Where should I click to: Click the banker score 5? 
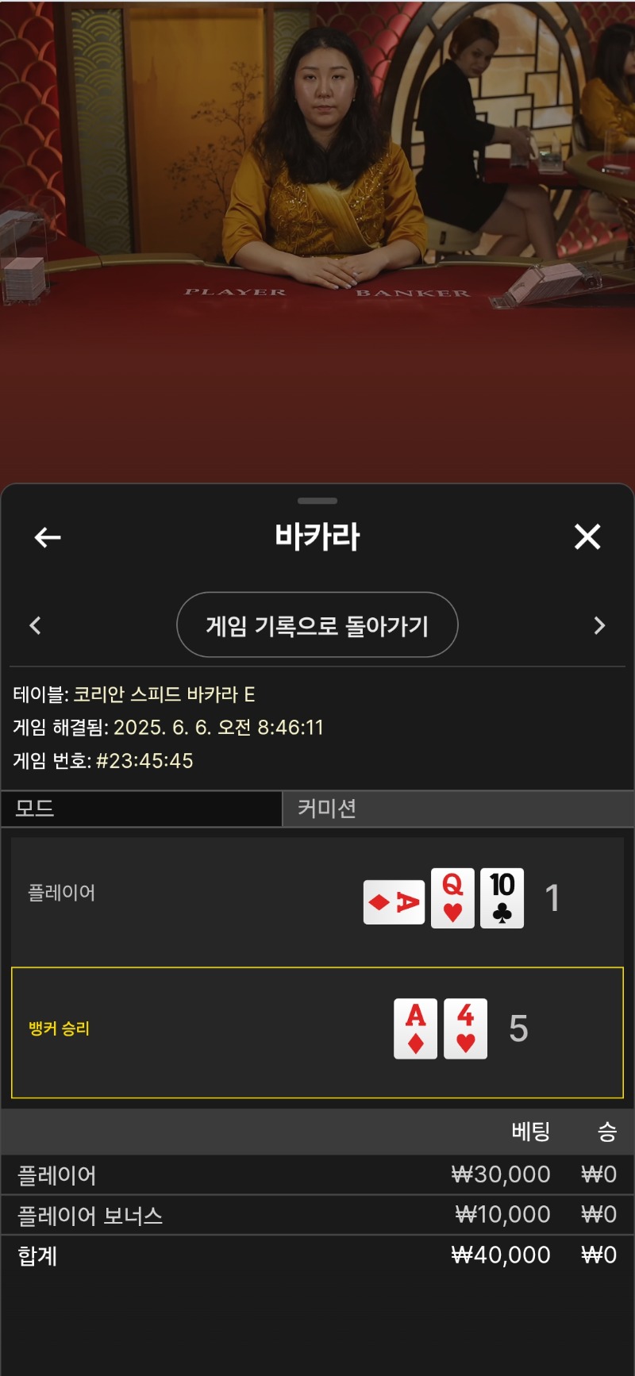point(518,1029)
